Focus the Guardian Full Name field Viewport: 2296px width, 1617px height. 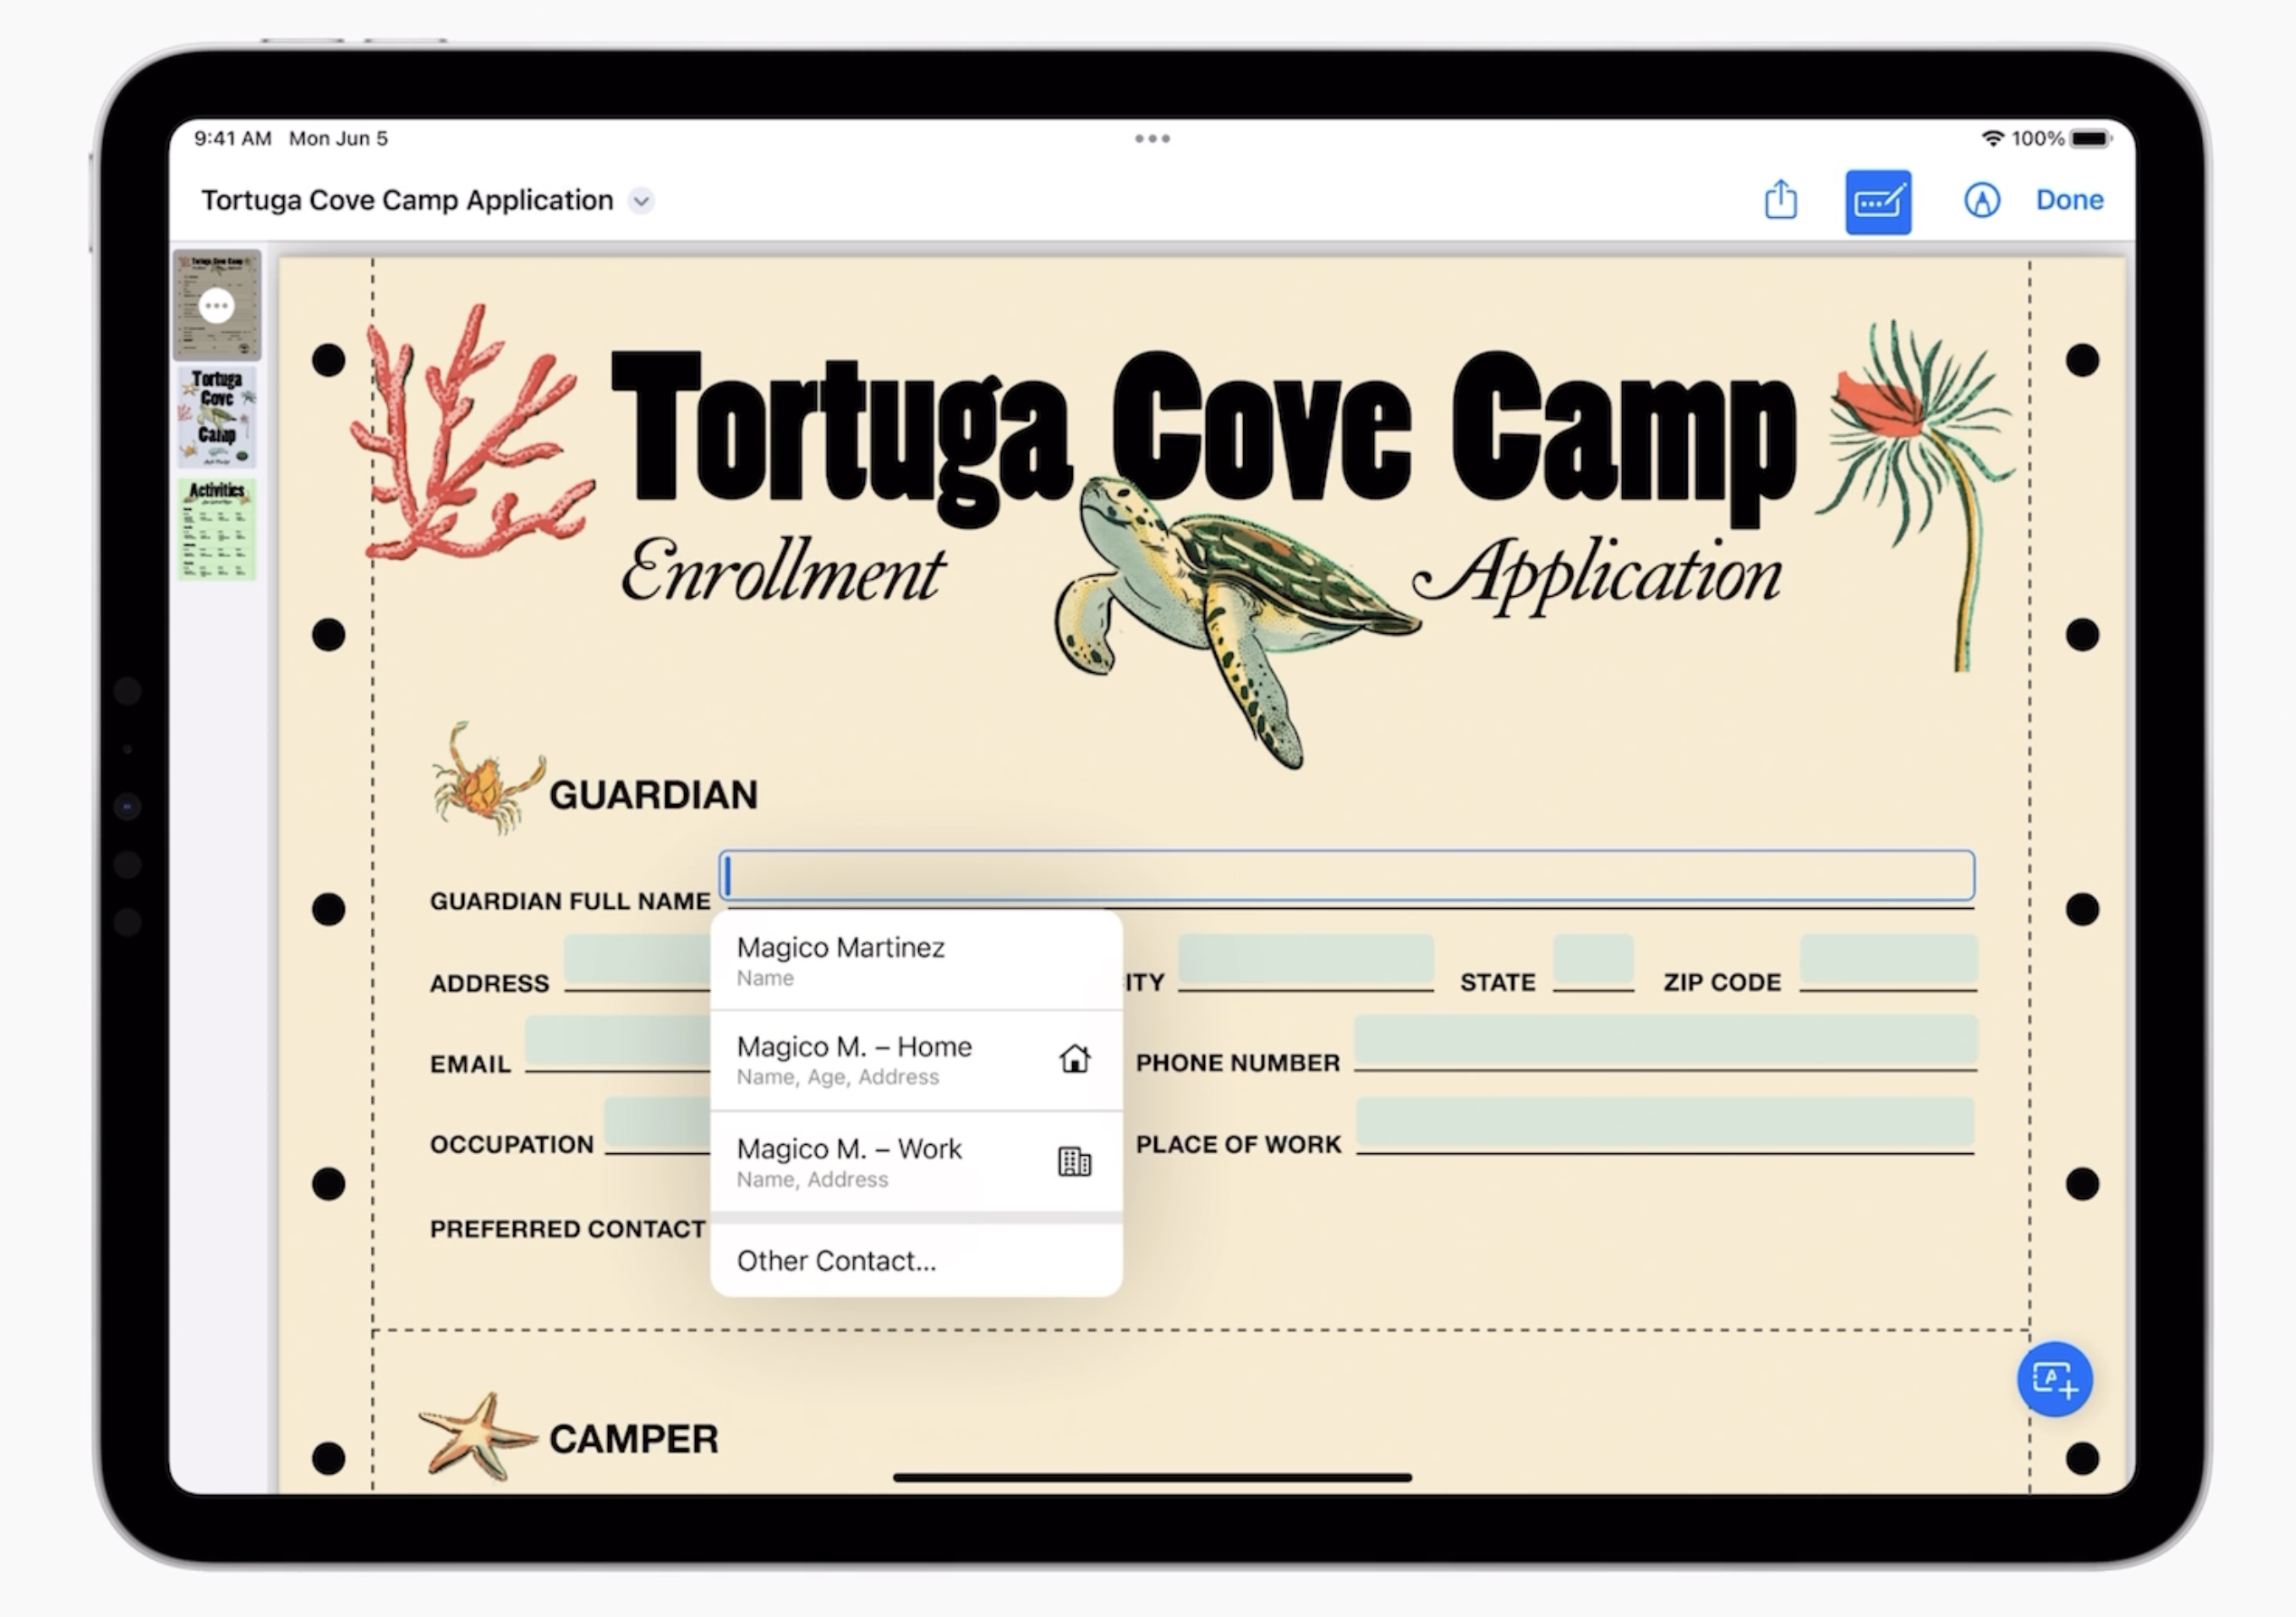[1346, 876]
